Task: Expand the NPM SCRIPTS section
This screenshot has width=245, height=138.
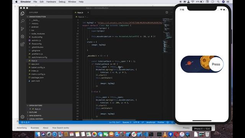Action: 49,116
